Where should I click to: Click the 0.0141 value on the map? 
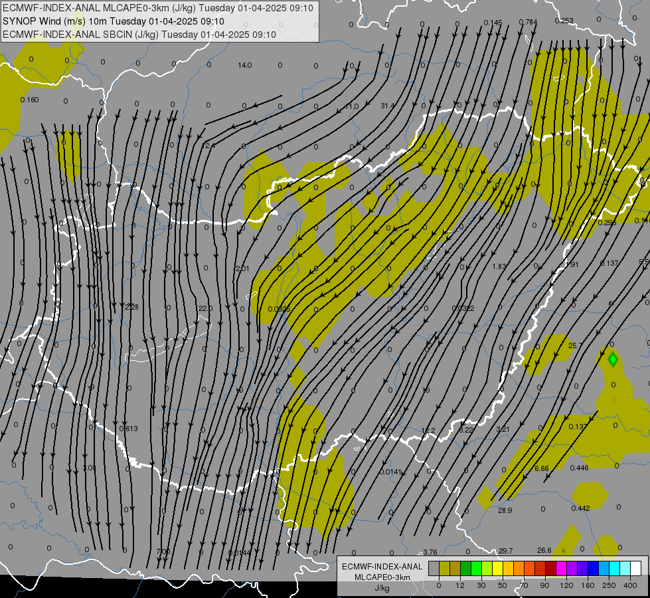point(390,472)
